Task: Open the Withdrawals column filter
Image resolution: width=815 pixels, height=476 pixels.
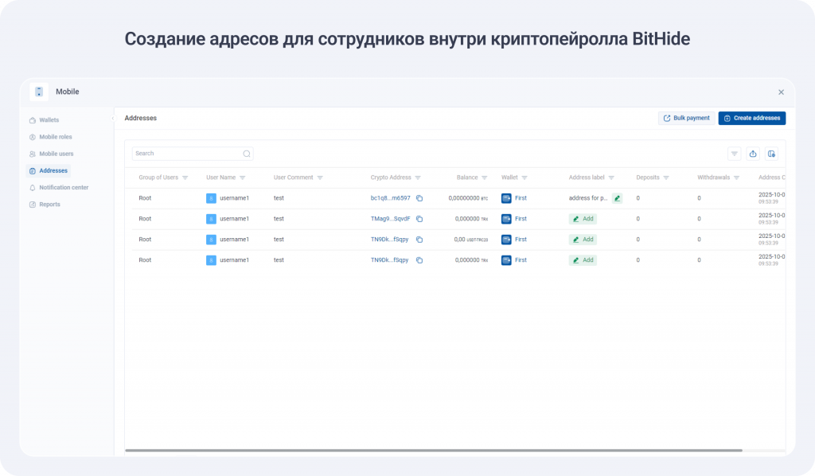Action: tap(737, 178)
